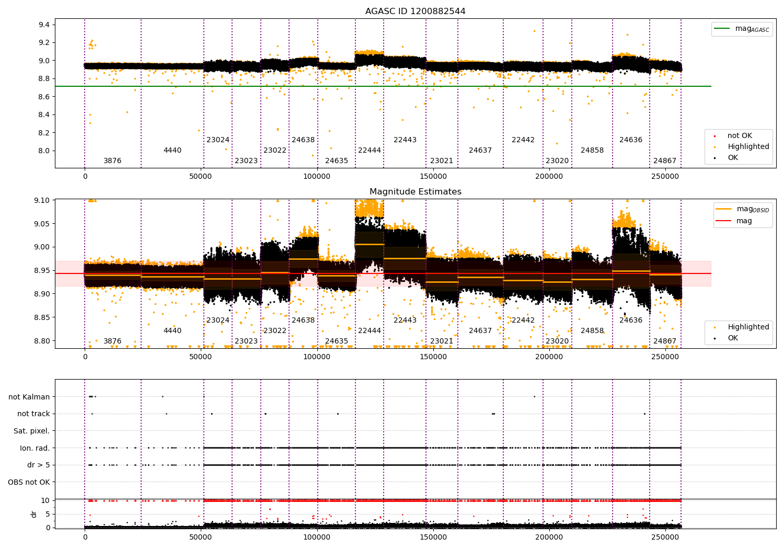Click the 'OBS not OK' row label
Screen dimensions: 784x549
click(29, 482)
